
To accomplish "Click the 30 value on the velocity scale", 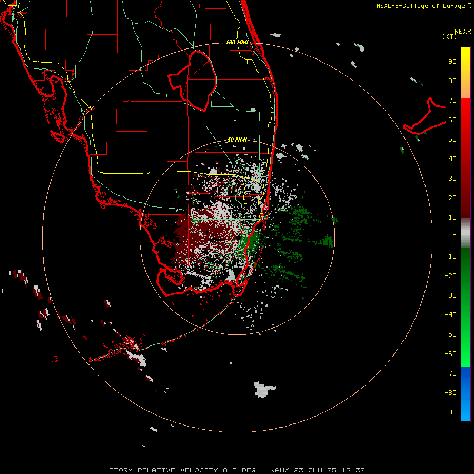I will point(452,179).
